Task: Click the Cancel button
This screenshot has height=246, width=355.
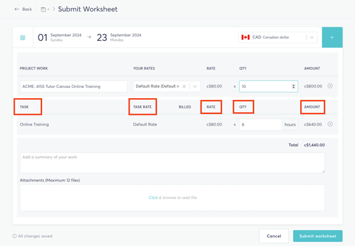Action: (274, 236)
